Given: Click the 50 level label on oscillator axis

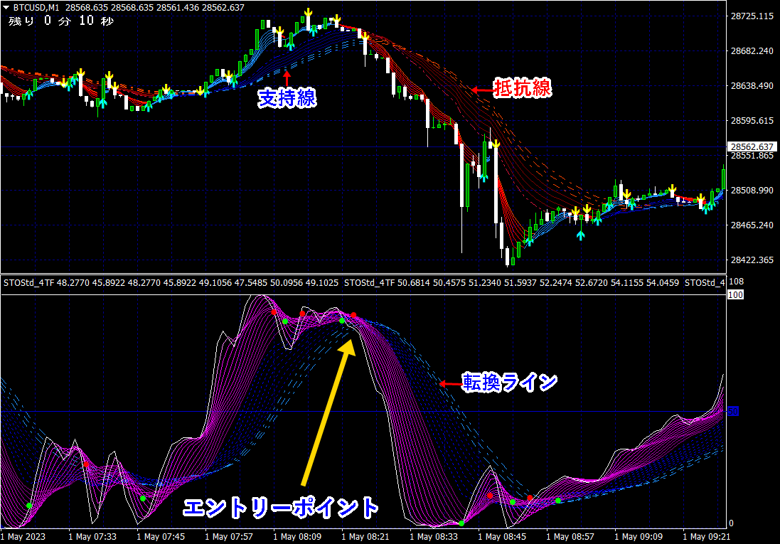Looking at the screenshot, I should [734, 412].
